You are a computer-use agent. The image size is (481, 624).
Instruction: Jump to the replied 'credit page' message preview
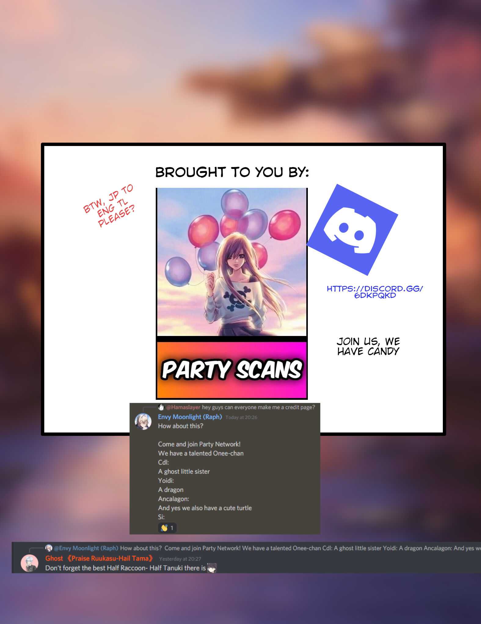[x=258, y=407]
